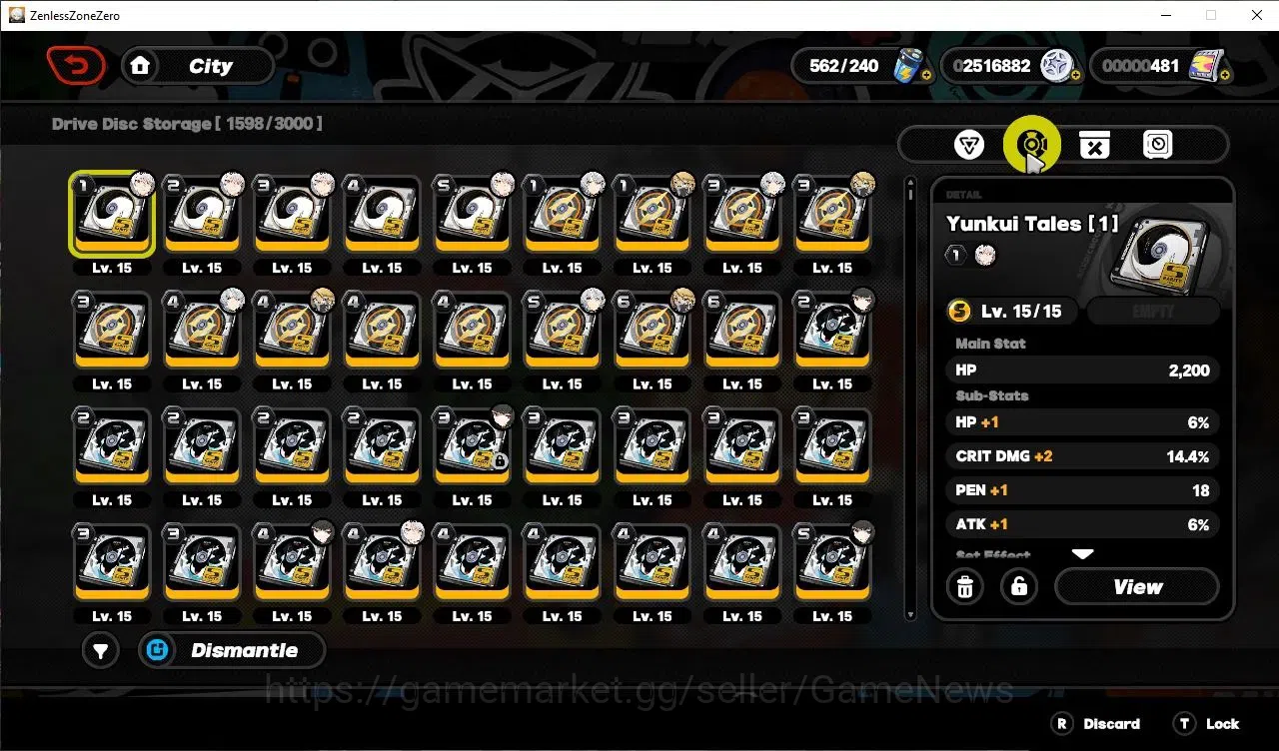Select the orange slot 6 disc with avatar

coord(651,330)
